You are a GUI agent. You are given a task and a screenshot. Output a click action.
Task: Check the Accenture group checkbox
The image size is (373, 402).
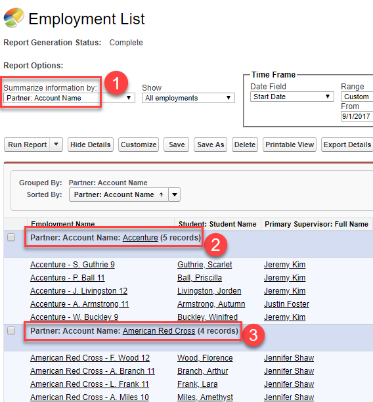click(x=11, y=237)
